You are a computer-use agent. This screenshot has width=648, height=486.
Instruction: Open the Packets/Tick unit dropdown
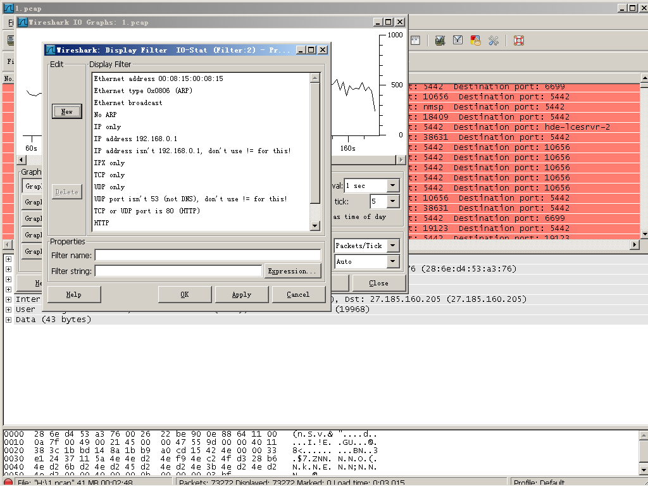[x=392, y=246]
